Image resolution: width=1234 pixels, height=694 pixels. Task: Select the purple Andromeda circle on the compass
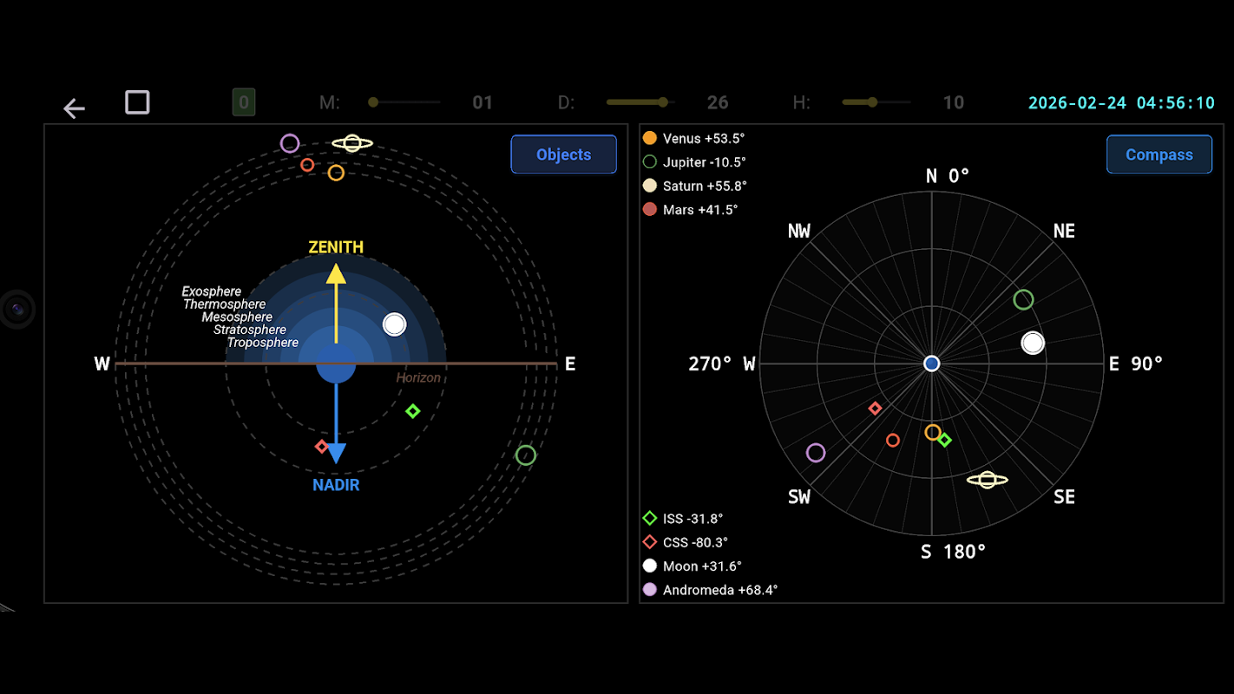pyautogui.click(x=816, y=453)
